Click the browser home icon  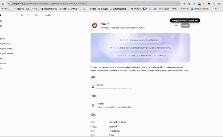pos(3,4)
